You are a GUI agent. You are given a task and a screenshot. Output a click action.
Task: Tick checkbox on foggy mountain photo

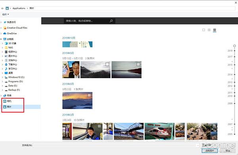click(107, 65)
